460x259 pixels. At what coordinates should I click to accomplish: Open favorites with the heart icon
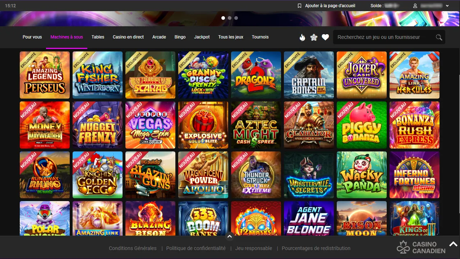[325, 37]
